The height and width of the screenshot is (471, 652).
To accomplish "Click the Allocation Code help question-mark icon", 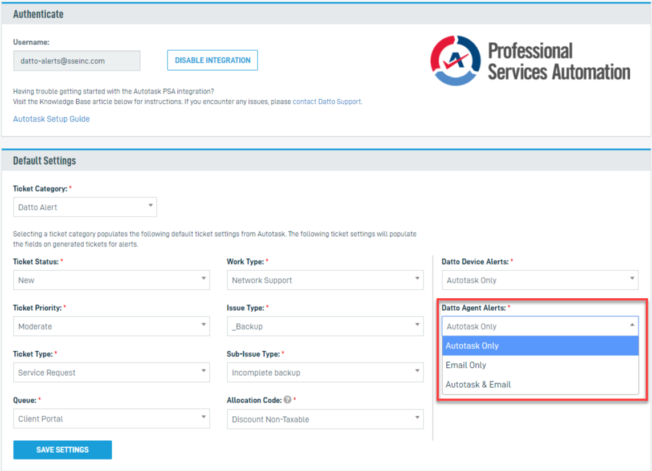I will (x=287, y=400).
